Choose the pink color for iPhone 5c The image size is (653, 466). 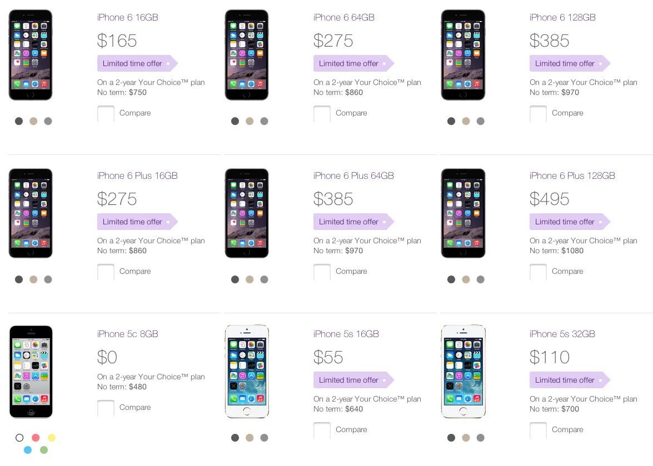(x=36, y=438)
